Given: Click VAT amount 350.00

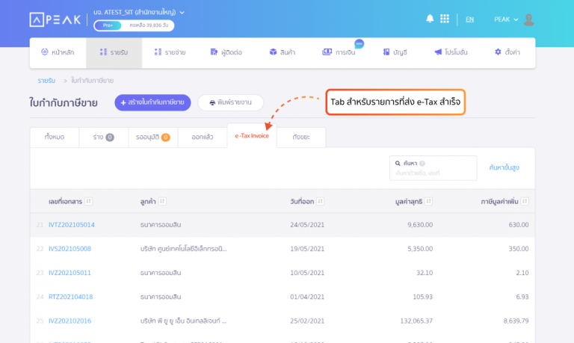Looking at the screenshot, I should click(x=519, y=249).
